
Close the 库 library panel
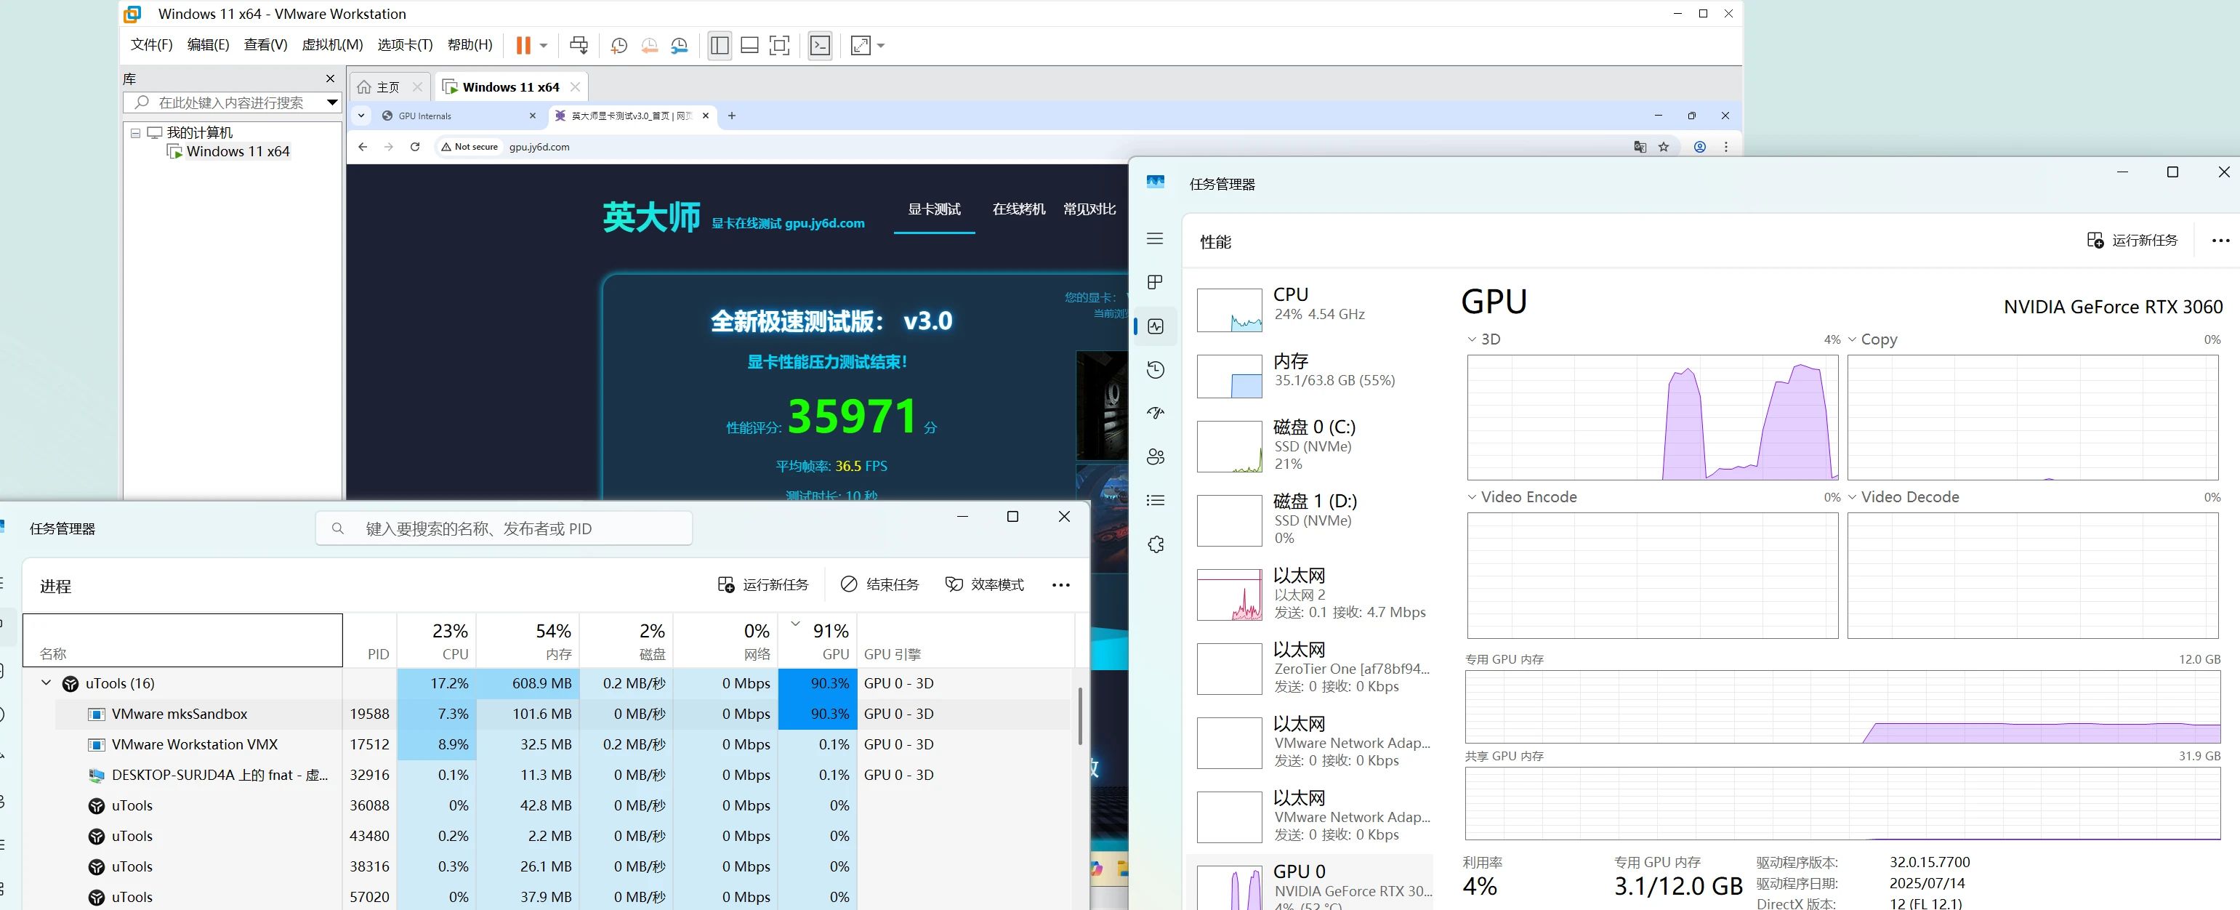click(x=329, y=78)
